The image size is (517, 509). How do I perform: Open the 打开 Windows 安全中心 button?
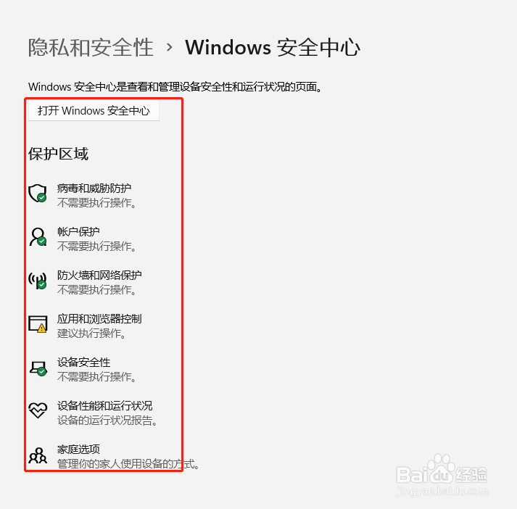click(94, 111)
